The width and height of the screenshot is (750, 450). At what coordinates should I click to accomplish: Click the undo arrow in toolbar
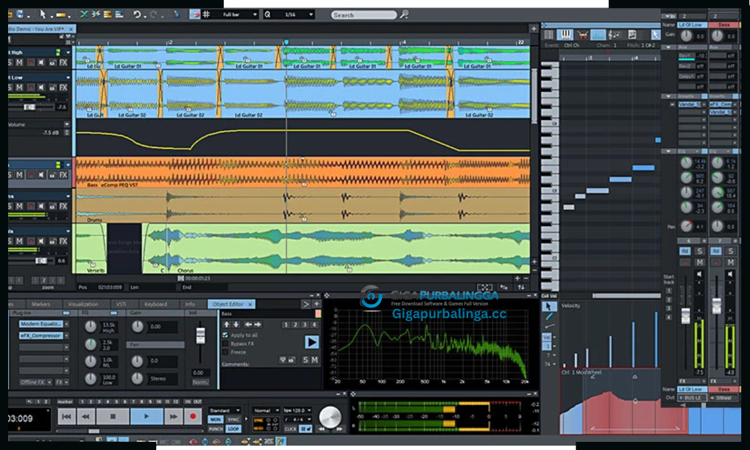(137, 14)
